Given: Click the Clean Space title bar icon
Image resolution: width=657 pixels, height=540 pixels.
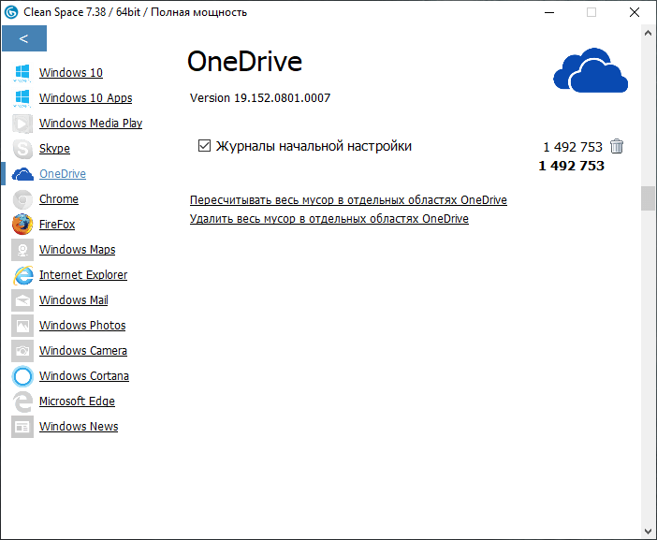Looking at the screenshot, I should point(11,12).
